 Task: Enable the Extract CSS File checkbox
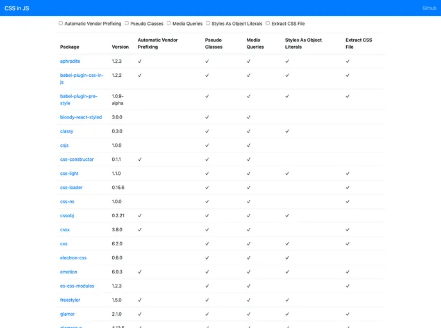(x=268, y=23)
